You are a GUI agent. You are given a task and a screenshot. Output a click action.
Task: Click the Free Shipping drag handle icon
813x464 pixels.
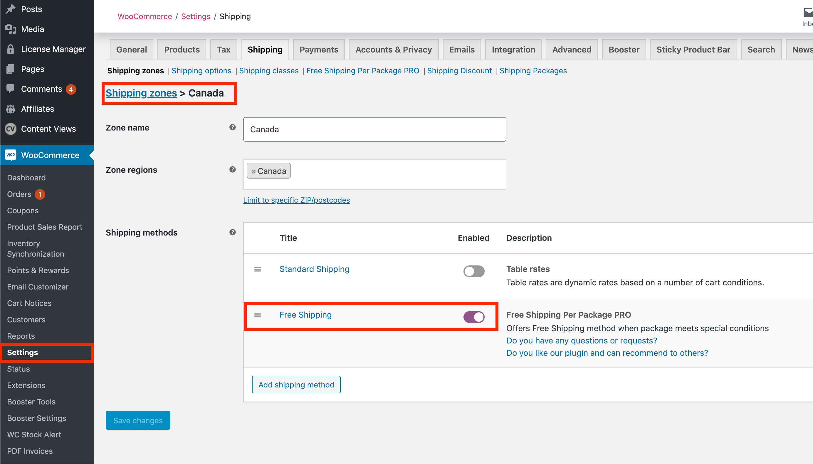click(257, 315)
